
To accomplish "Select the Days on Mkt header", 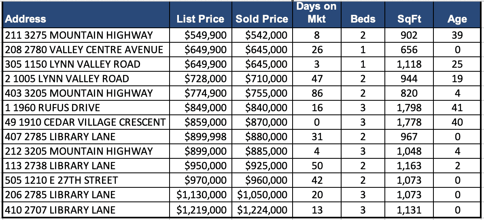I will (x=316, y=13).
